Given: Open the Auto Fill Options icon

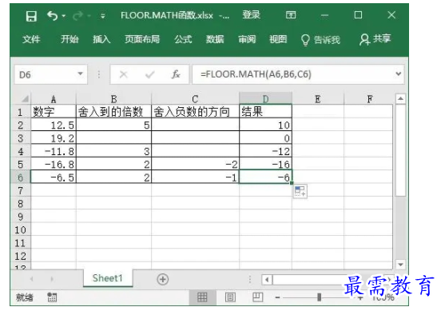Looking at the screenshot, I should [x=300, y=191].
